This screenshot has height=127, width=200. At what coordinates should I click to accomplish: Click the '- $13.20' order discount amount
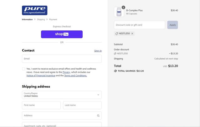pyautogui.click(x=173, y=53)
